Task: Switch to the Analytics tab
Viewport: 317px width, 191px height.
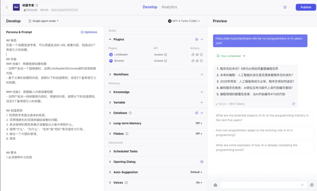Action: [x=169, y=7]
